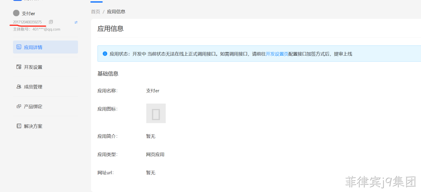Copy the app ID 2017120400359275

click(x=51, y=22)
